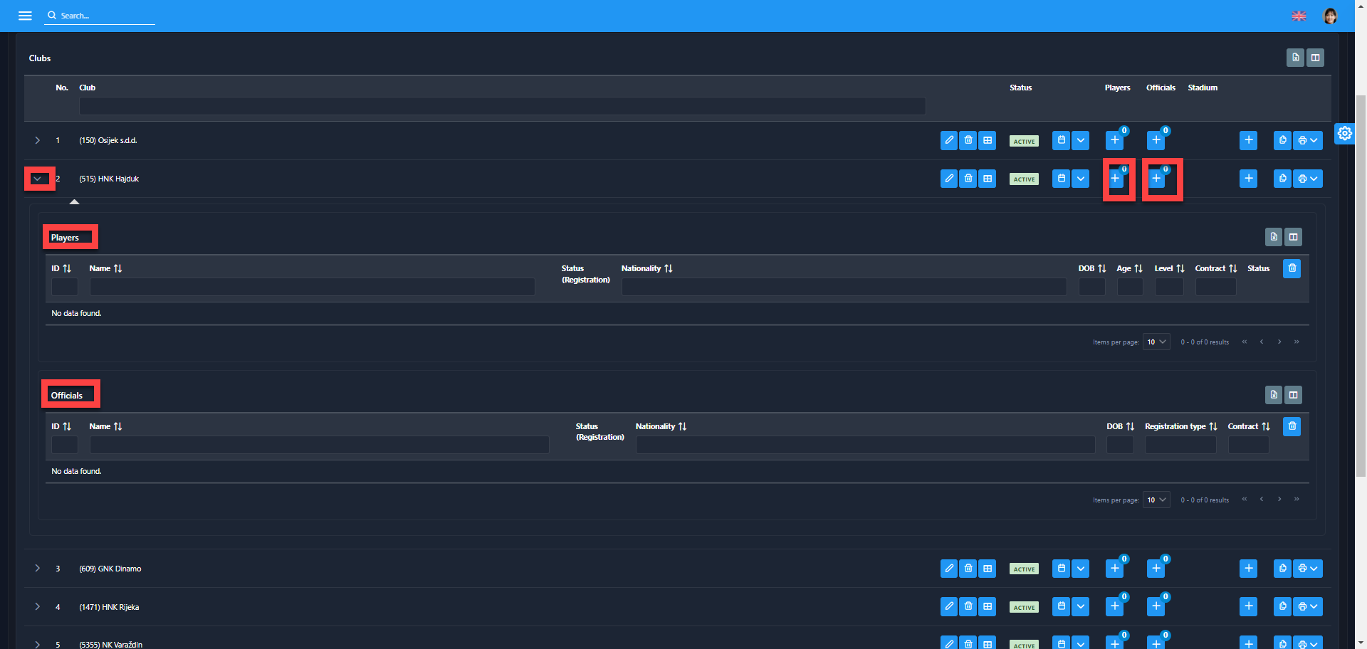Open the blue settings gear panel
The width and height of the screenshot is (1367, 649).
1344,133
